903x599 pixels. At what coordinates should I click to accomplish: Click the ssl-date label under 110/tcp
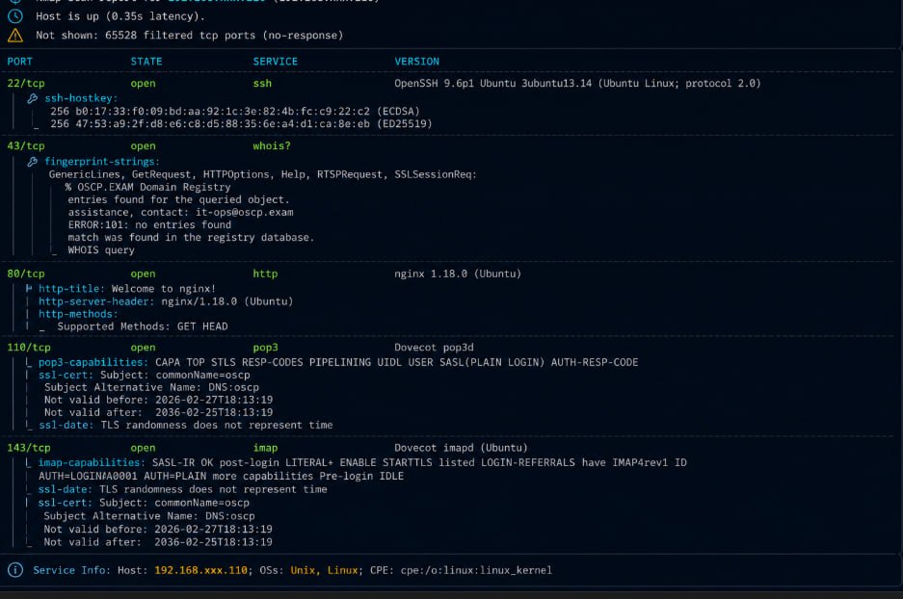[x=66, y=426]
